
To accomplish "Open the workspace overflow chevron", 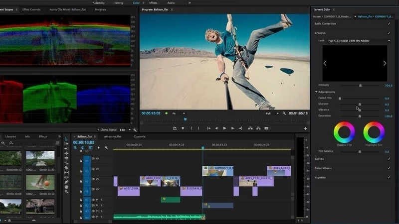I will [190, 3].
